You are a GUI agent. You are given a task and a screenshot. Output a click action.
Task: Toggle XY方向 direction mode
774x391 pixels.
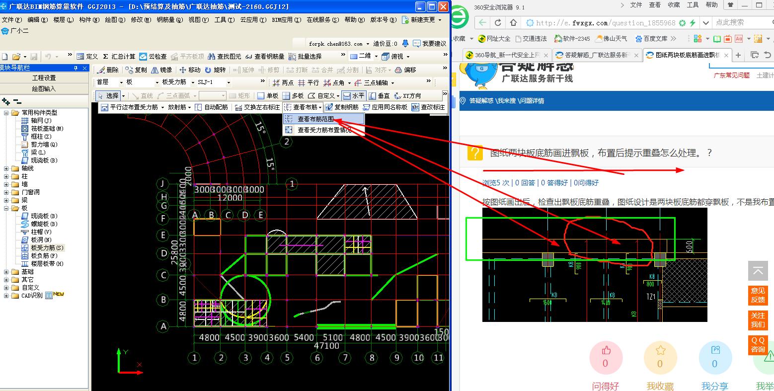pyautogui.click(x=407, y=96)
